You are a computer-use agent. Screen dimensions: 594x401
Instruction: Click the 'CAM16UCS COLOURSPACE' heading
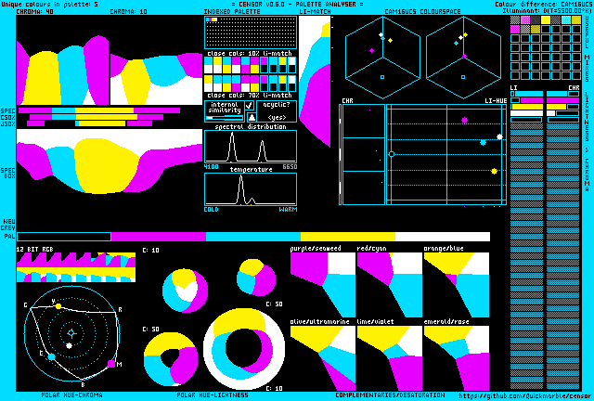point(422,12)
